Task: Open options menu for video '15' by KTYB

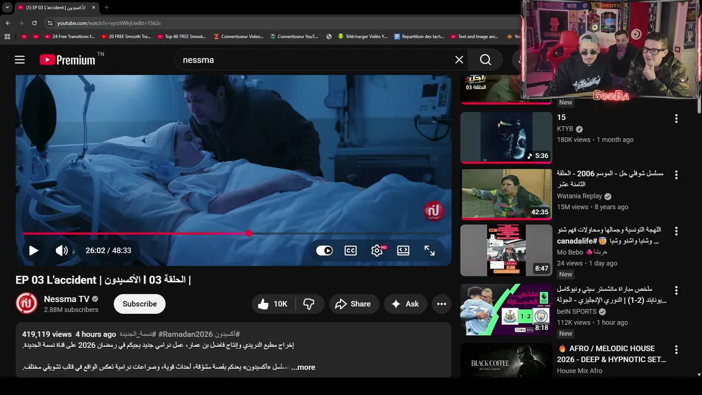Action: pos(676,119)
